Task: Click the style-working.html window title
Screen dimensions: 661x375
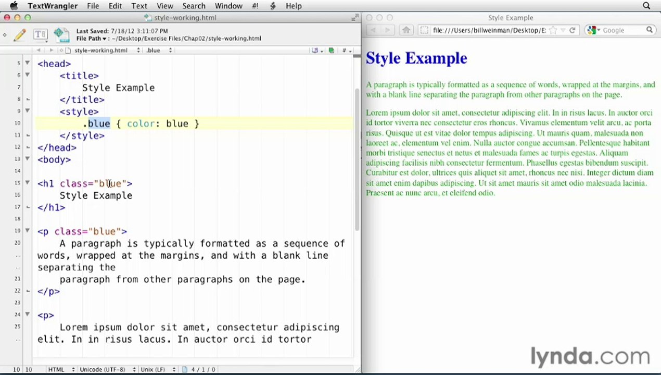Action: pyautogui.click(x=185, y=18)
